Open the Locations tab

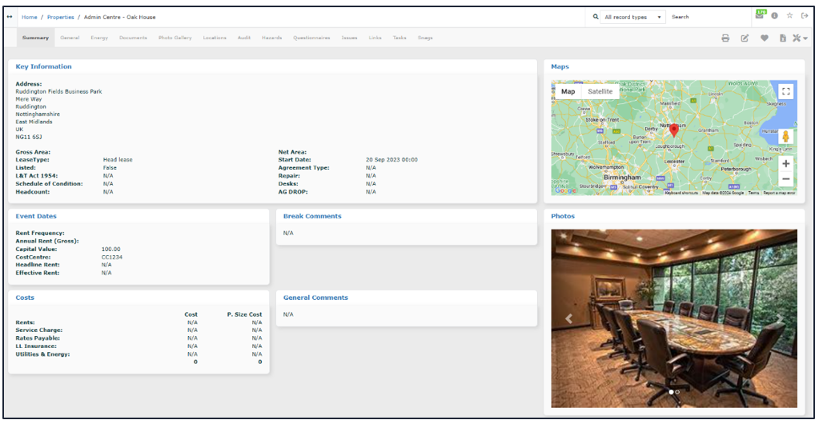pyautogui.click(x=215, y=38)
